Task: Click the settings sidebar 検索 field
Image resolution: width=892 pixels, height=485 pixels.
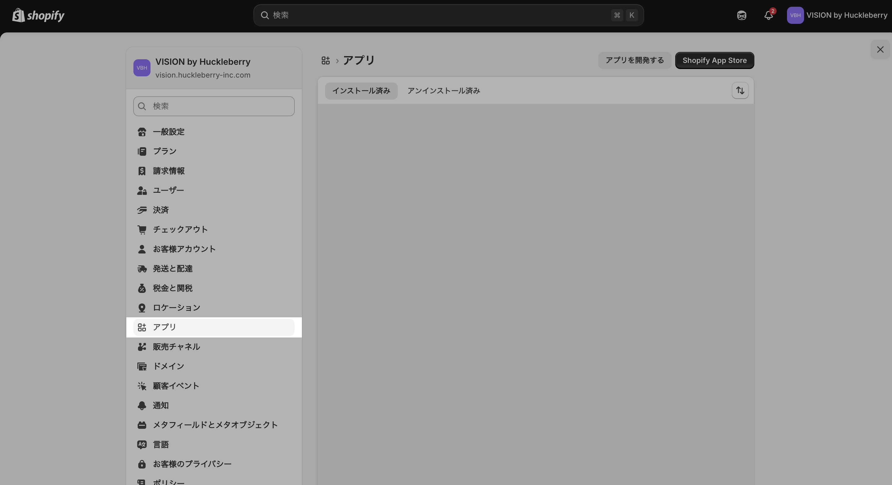Action: tap(214, 106)
